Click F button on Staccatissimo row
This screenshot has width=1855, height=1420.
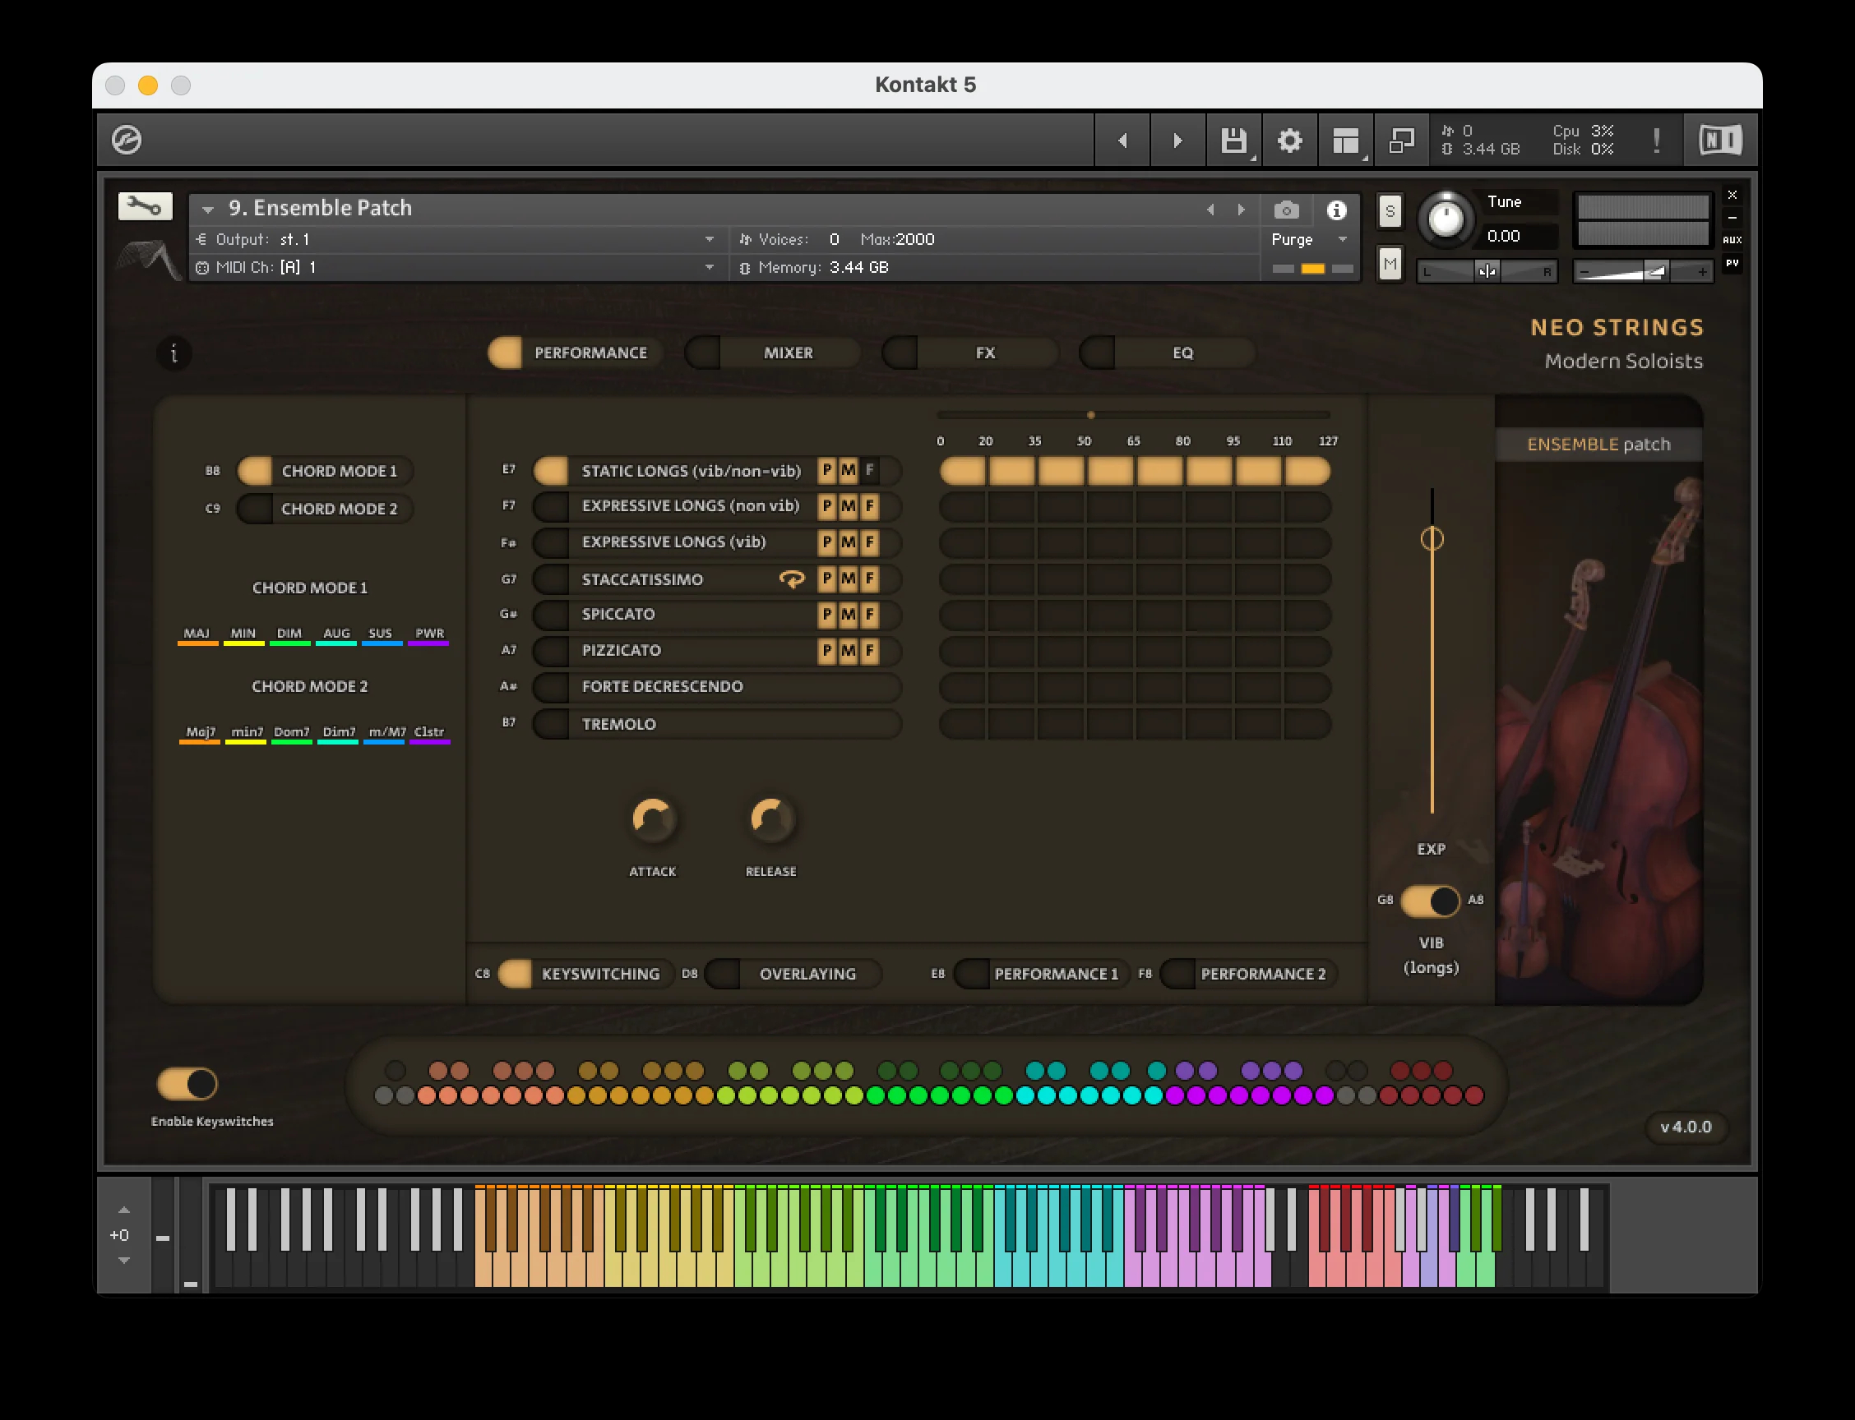(x=870, y=579)
